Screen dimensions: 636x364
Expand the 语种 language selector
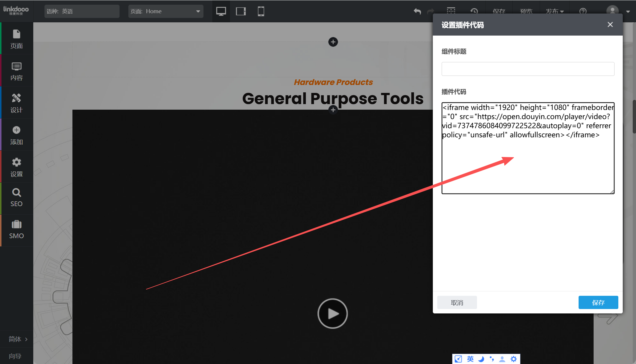[82, 11]
